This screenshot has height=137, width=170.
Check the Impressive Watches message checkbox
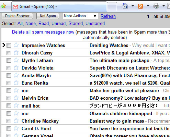click(9, 45)
